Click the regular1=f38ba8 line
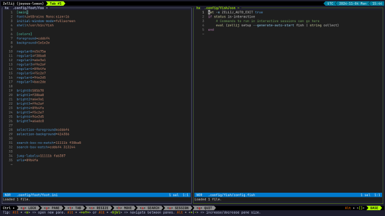385x216 pixels. point(31,56)
